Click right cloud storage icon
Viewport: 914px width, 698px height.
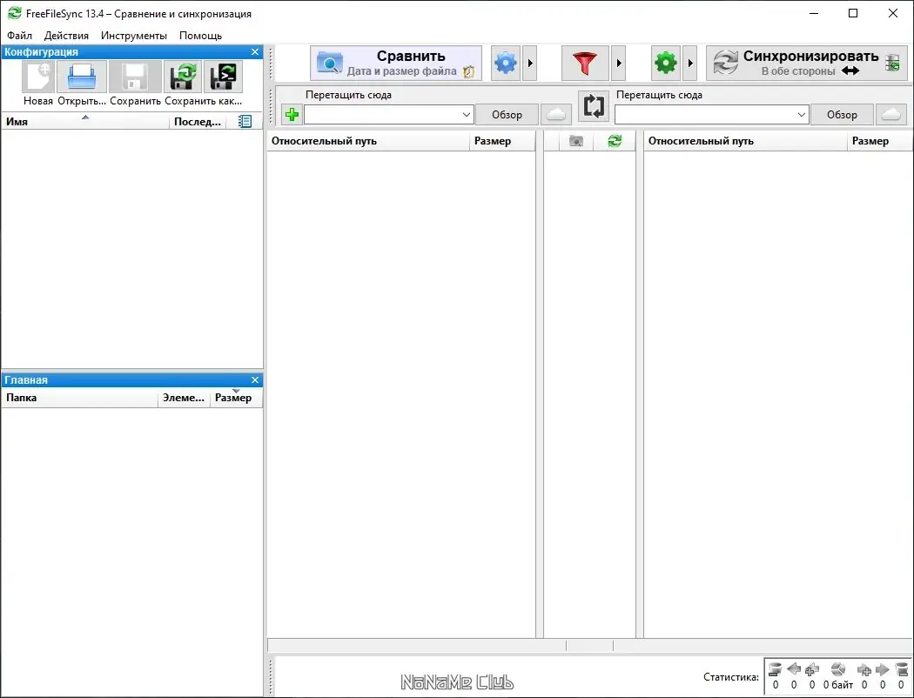[x=890, y=114]
